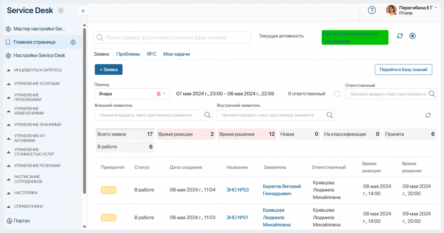
Task: Filter by Время решения 12 counter
Action: pos(247,134)
